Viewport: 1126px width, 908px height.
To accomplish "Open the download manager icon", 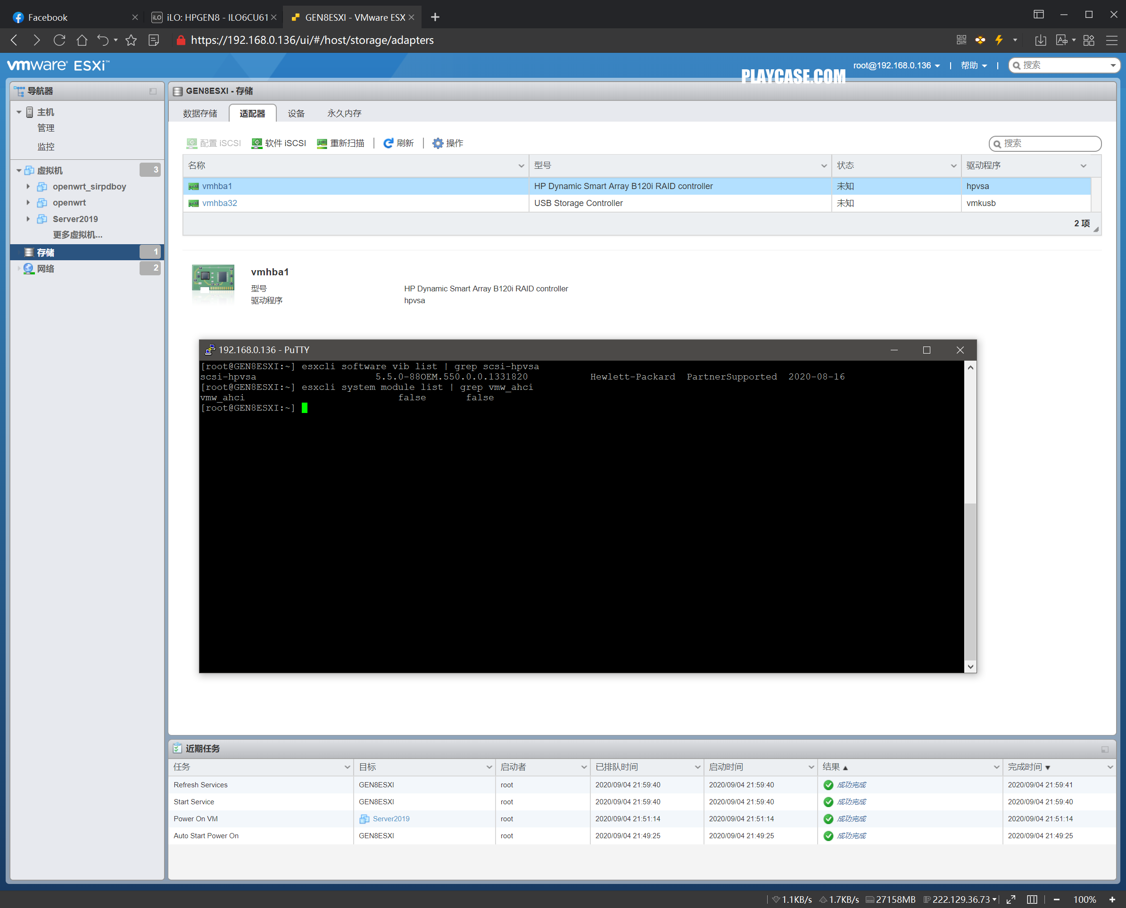I will coord(1041,40).
